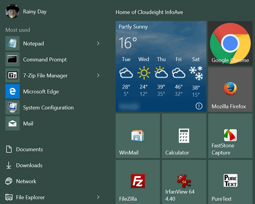The height and width of the screenshot is (204, 255).
Task: Select the Sat snow forecast
Action: point(196,76)
